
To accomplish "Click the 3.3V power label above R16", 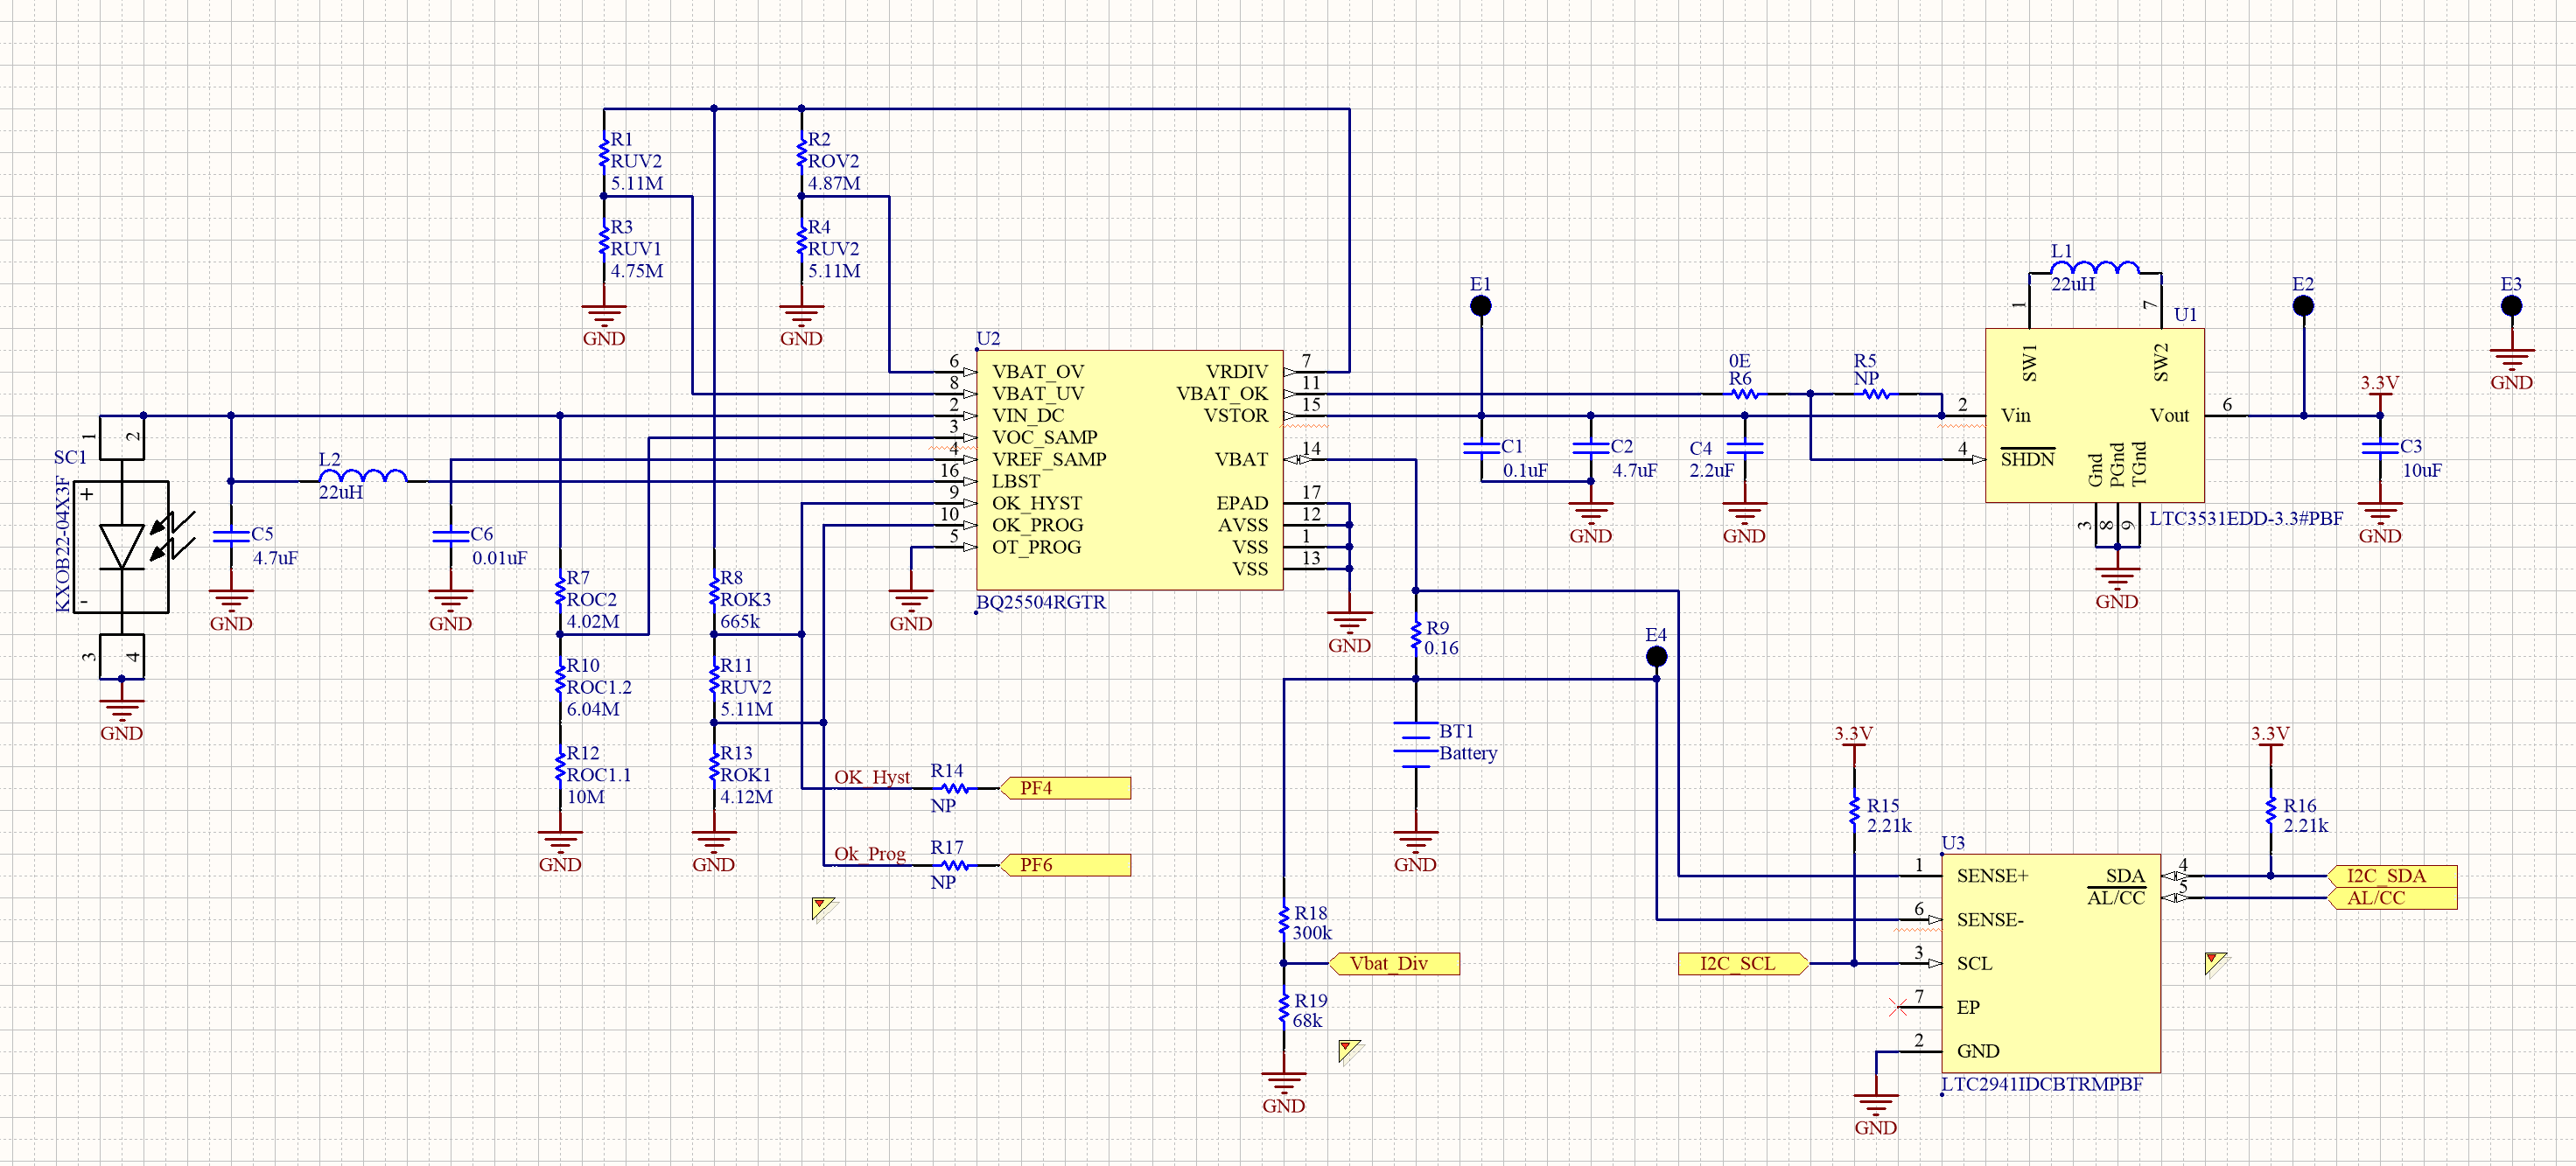I will tap(2270, 734).
